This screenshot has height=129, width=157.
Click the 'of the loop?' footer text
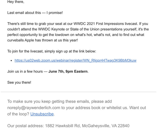tap(18, 114)
